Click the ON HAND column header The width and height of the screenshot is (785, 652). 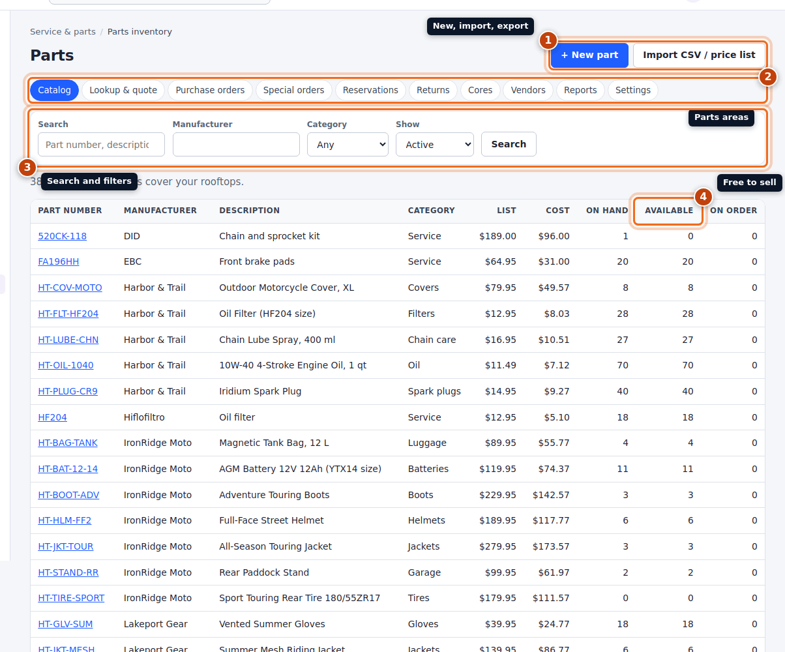pyautogui.click(x=607, y=211)
